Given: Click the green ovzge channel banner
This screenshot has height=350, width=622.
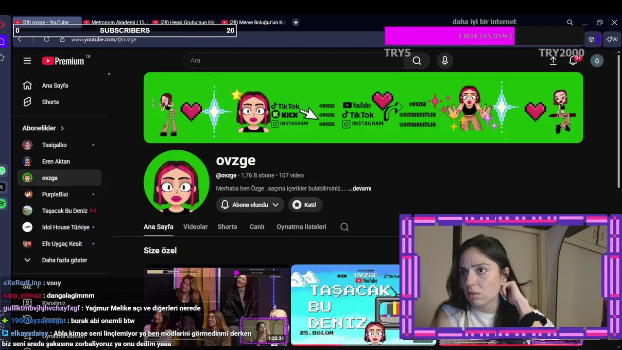Looking at the screenshot, I should tap(363, 107).
